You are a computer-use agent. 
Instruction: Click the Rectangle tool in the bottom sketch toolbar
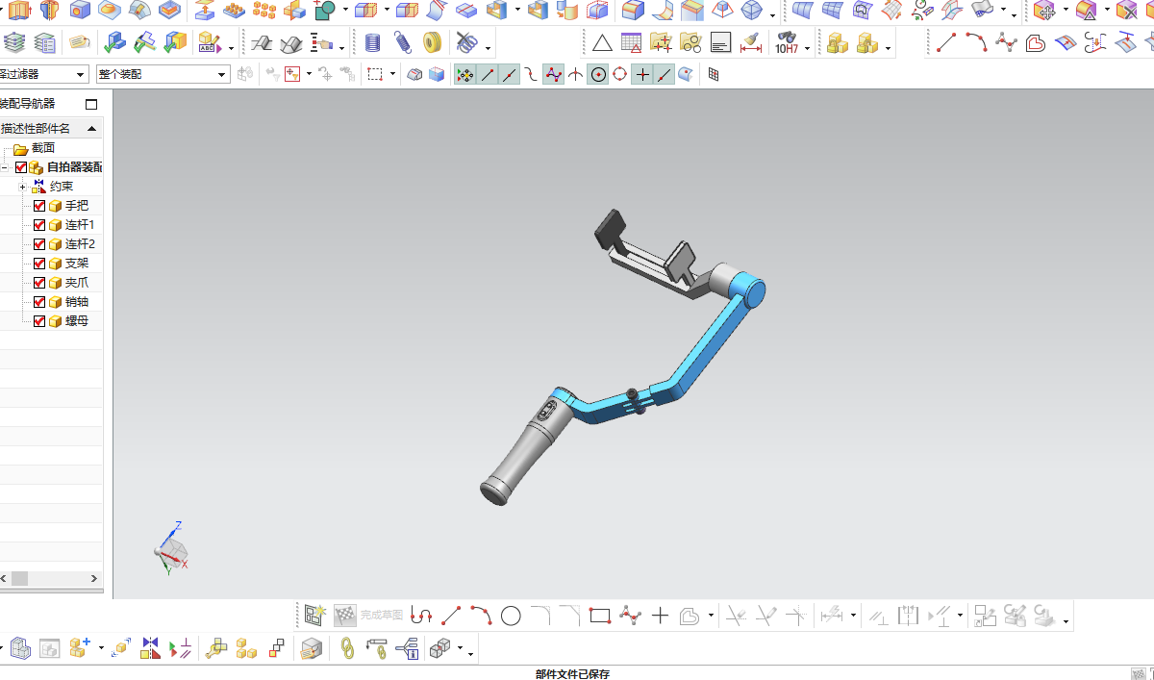click(x=600, y=616)
